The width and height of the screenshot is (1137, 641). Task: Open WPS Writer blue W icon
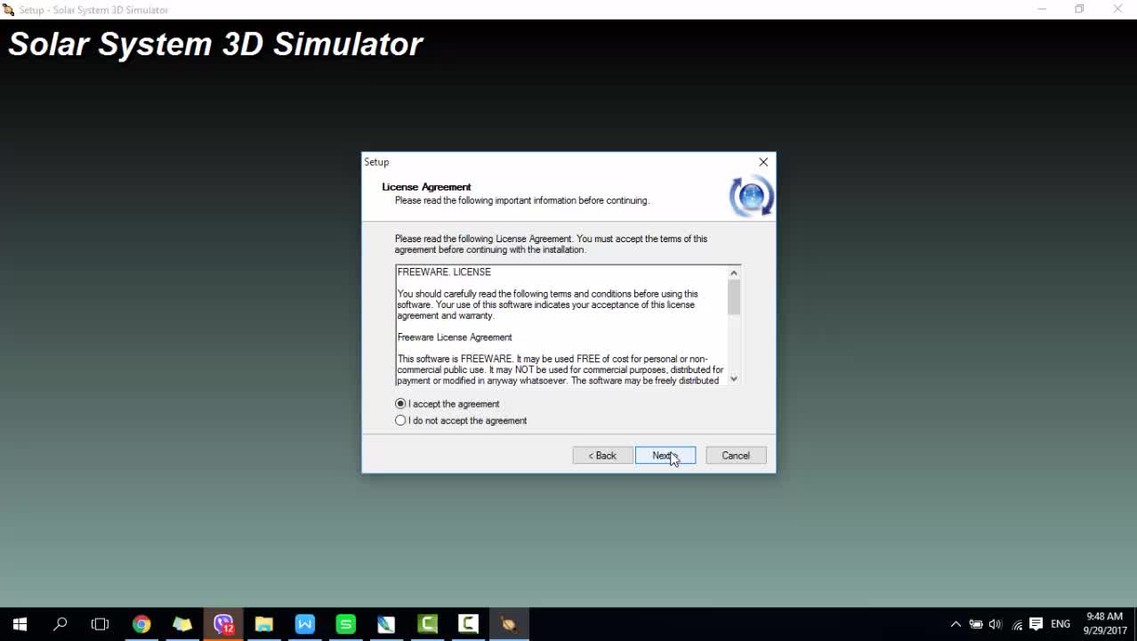click(305, 624)
